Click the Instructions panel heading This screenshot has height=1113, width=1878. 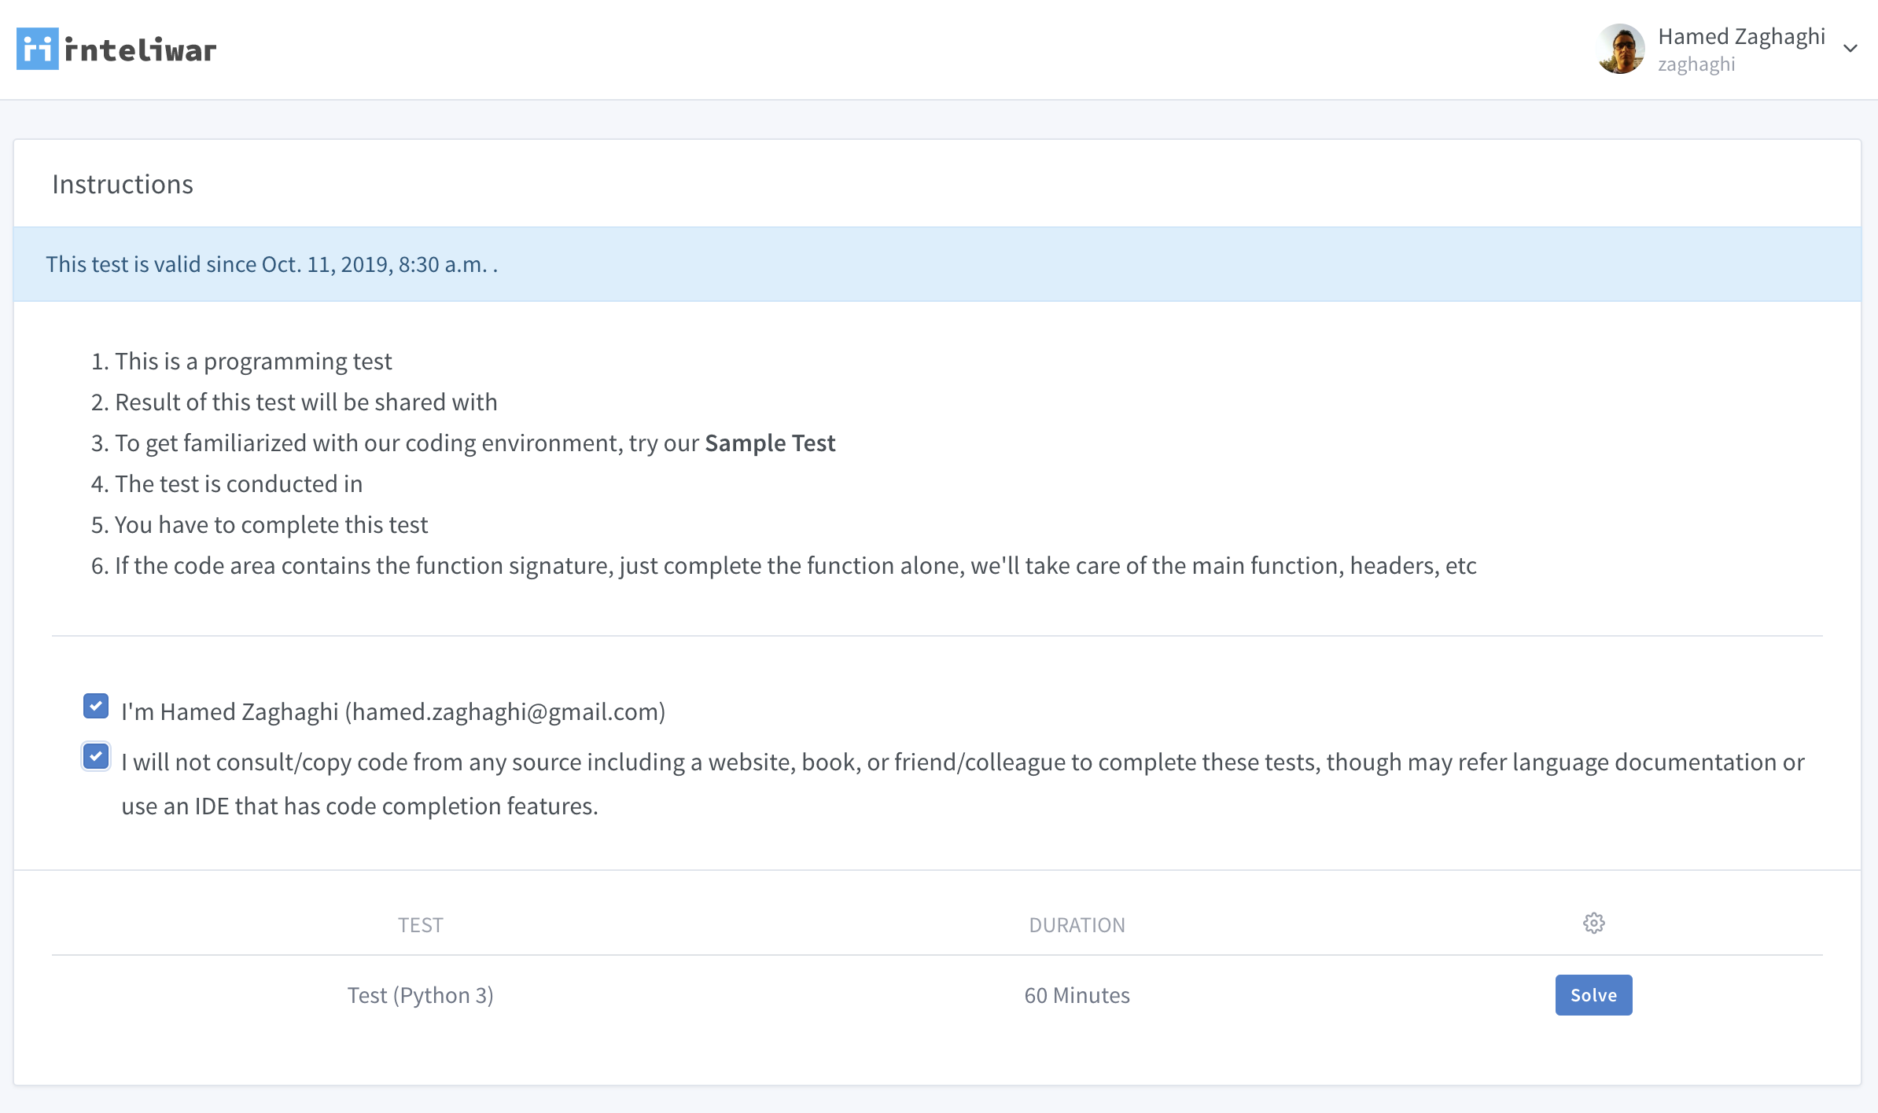[123, 184]
